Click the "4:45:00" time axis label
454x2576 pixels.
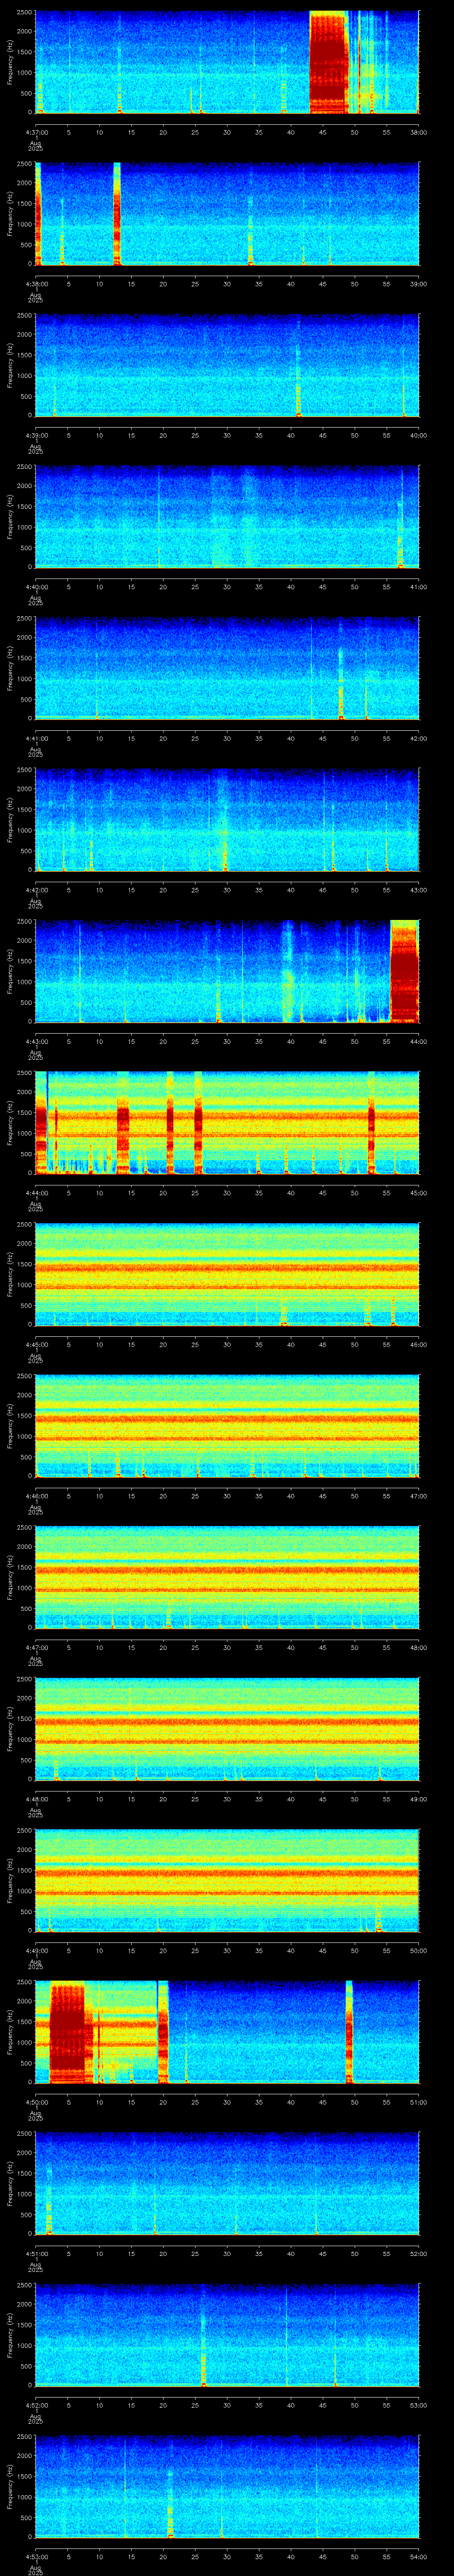[x=36, y=1344]
